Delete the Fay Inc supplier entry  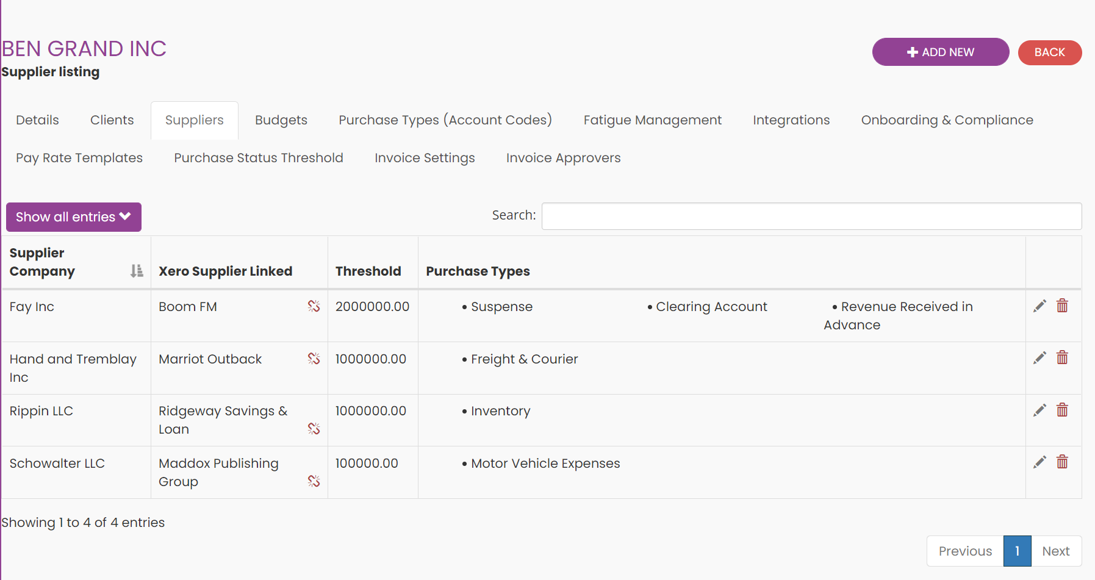(x=1062, y=306)
